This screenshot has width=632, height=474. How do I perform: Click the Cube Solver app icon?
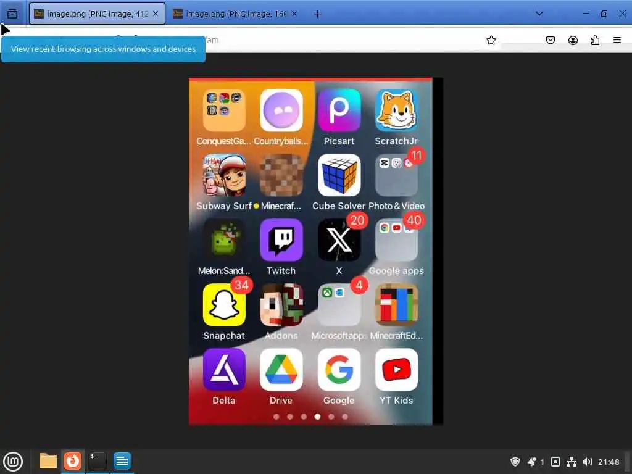point(339,175)
